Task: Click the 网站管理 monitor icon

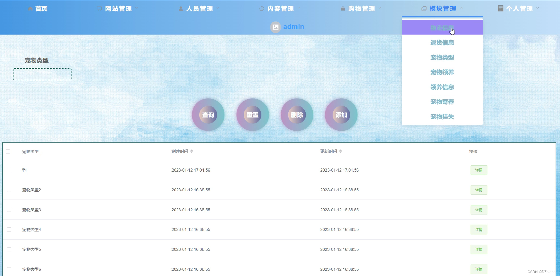Action: 99,8
